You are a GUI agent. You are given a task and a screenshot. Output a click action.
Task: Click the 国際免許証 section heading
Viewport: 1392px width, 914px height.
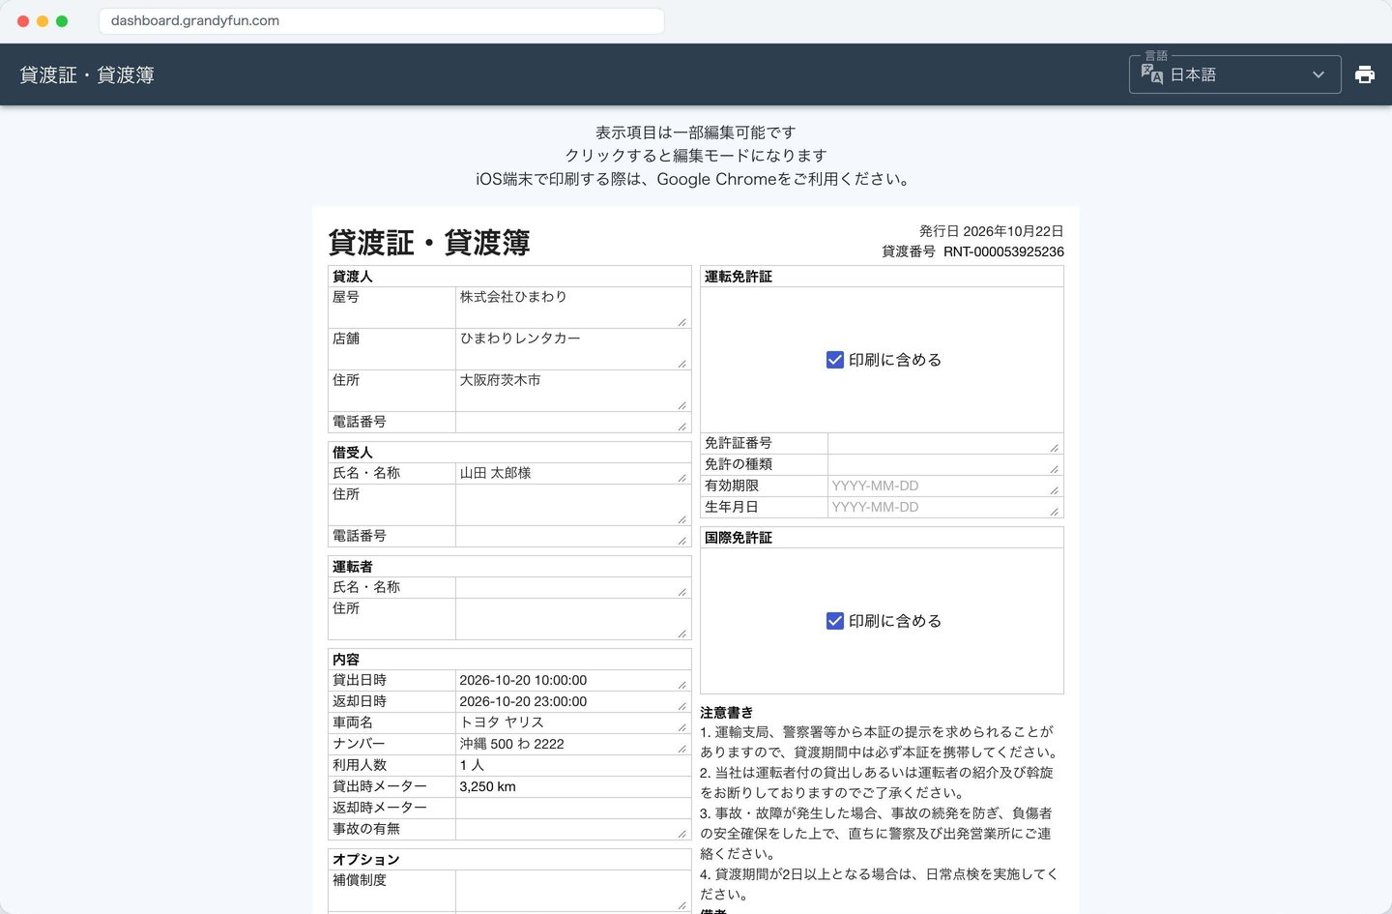coord(739,538)
